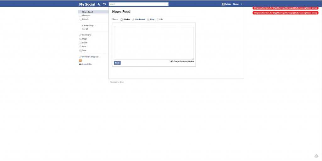Open Messages in sidebar
Viewport: 322px width, 161px height.
pyautogui.click(x=86, y=15)
